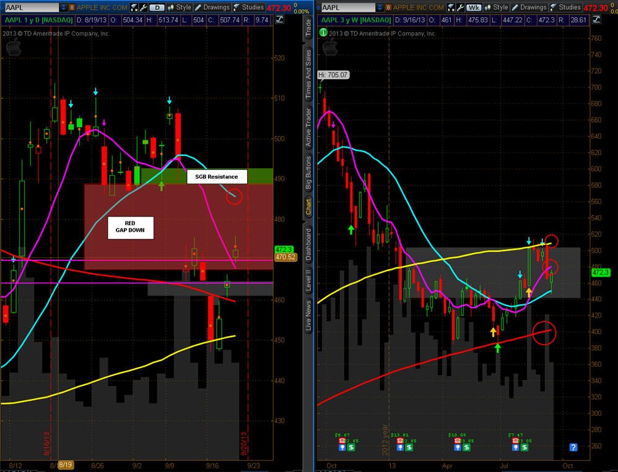Open Drawings menu on the weekly chart
The image size is (618, 472).
click(529, 7)
